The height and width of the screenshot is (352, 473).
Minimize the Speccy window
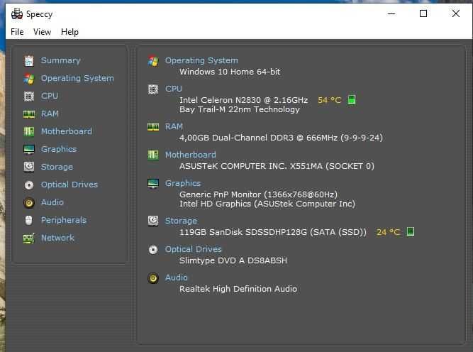[x=391, y=13]
